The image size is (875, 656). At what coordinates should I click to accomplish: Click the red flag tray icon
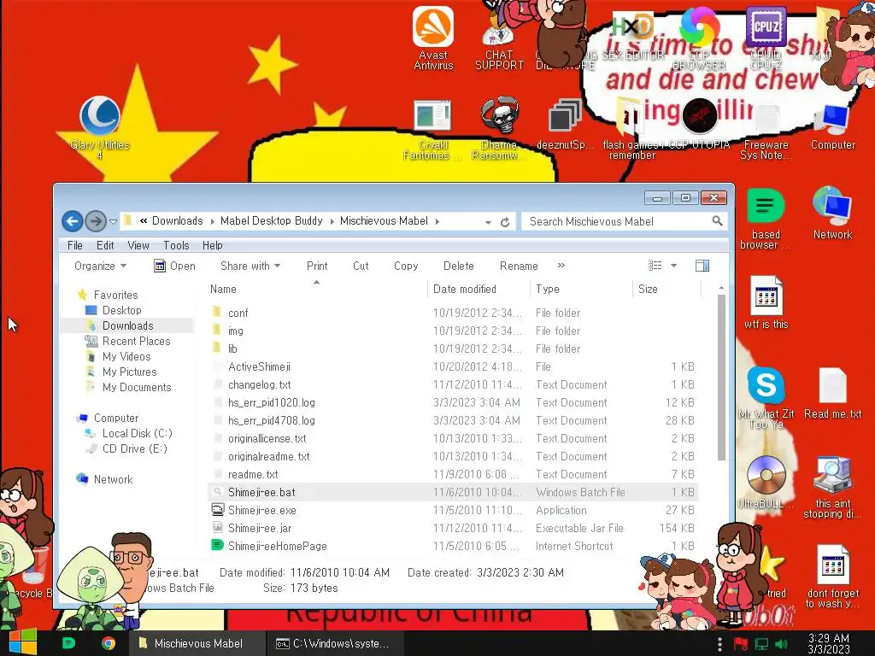(741, 644)
